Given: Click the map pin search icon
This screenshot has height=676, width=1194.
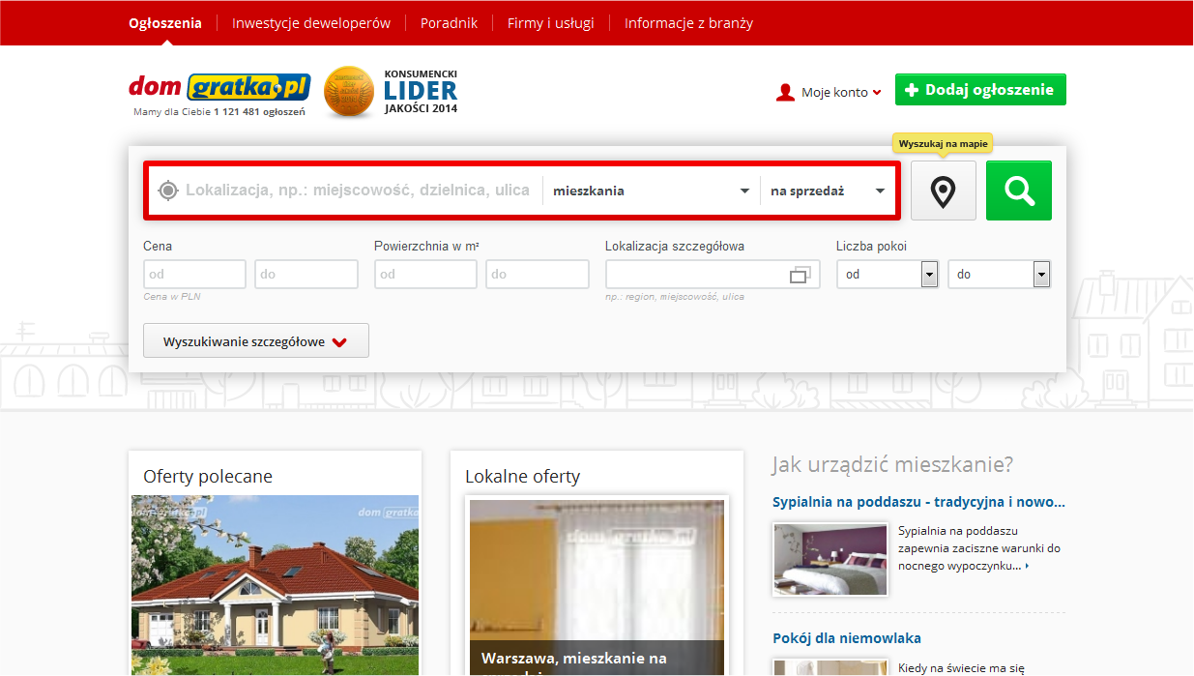Looking at the screenshot, I should (943, 191).
